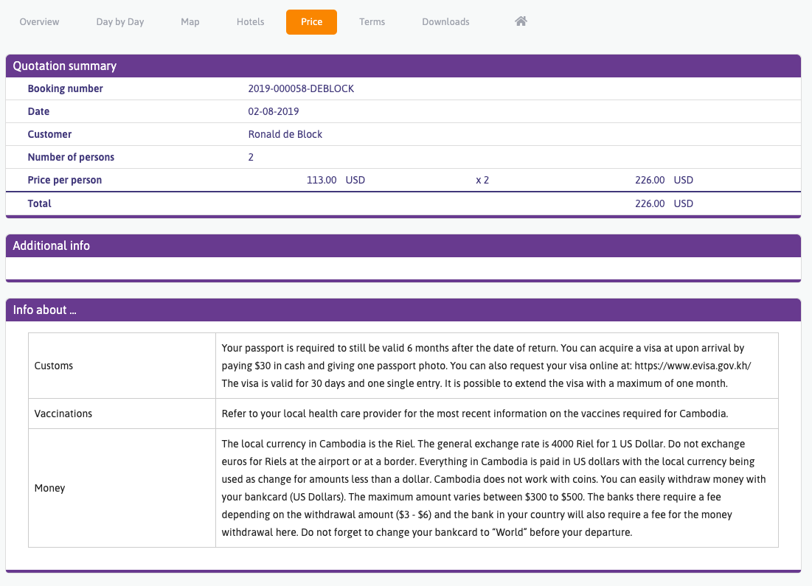Switch to the Day by Day tab
Viewport: 812px width, 586px height.
120,21
